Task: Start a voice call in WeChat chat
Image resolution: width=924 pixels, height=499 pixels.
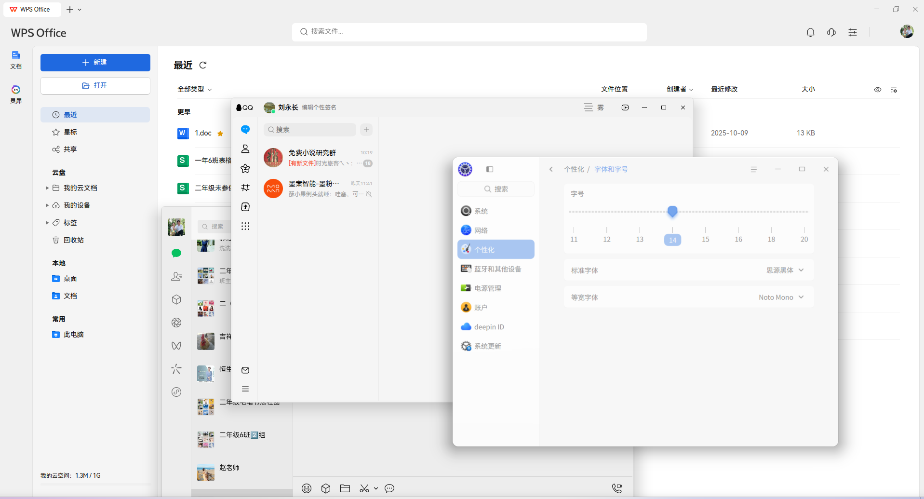Action: pyautogui.click(x=617, y=488)
